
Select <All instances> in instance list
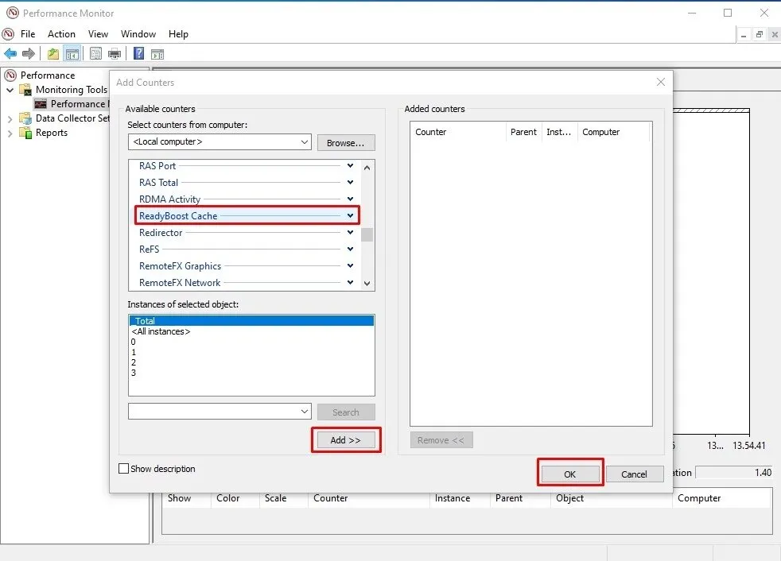[161, 331]
